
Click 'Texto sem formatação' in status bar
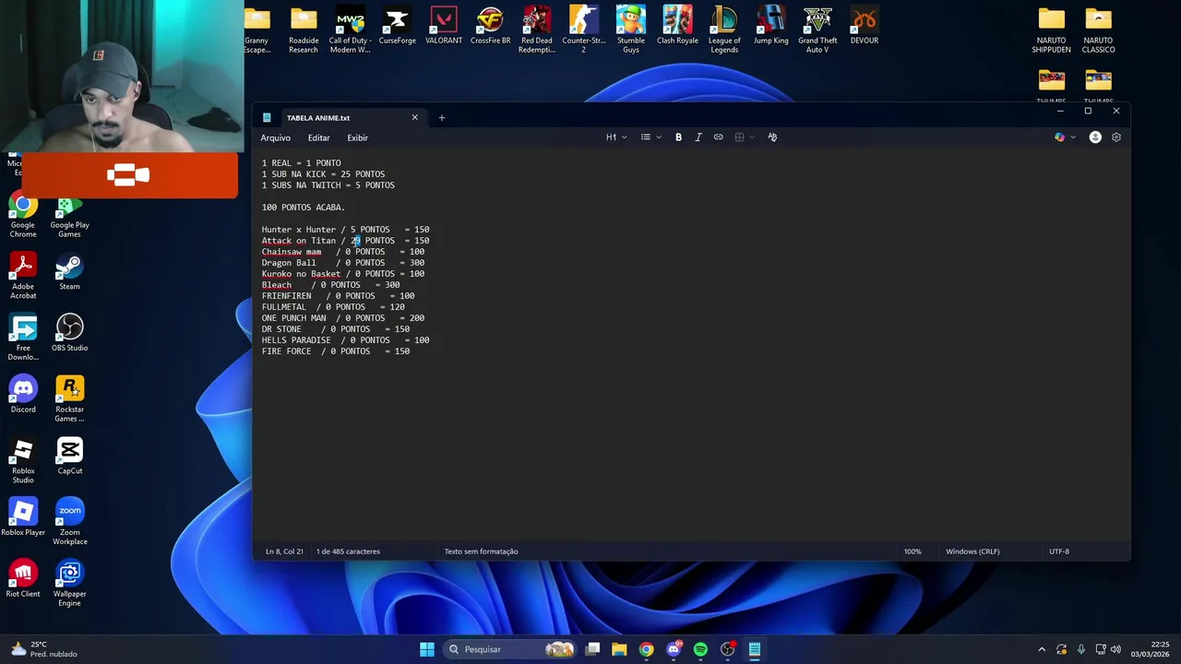point(481,551)
